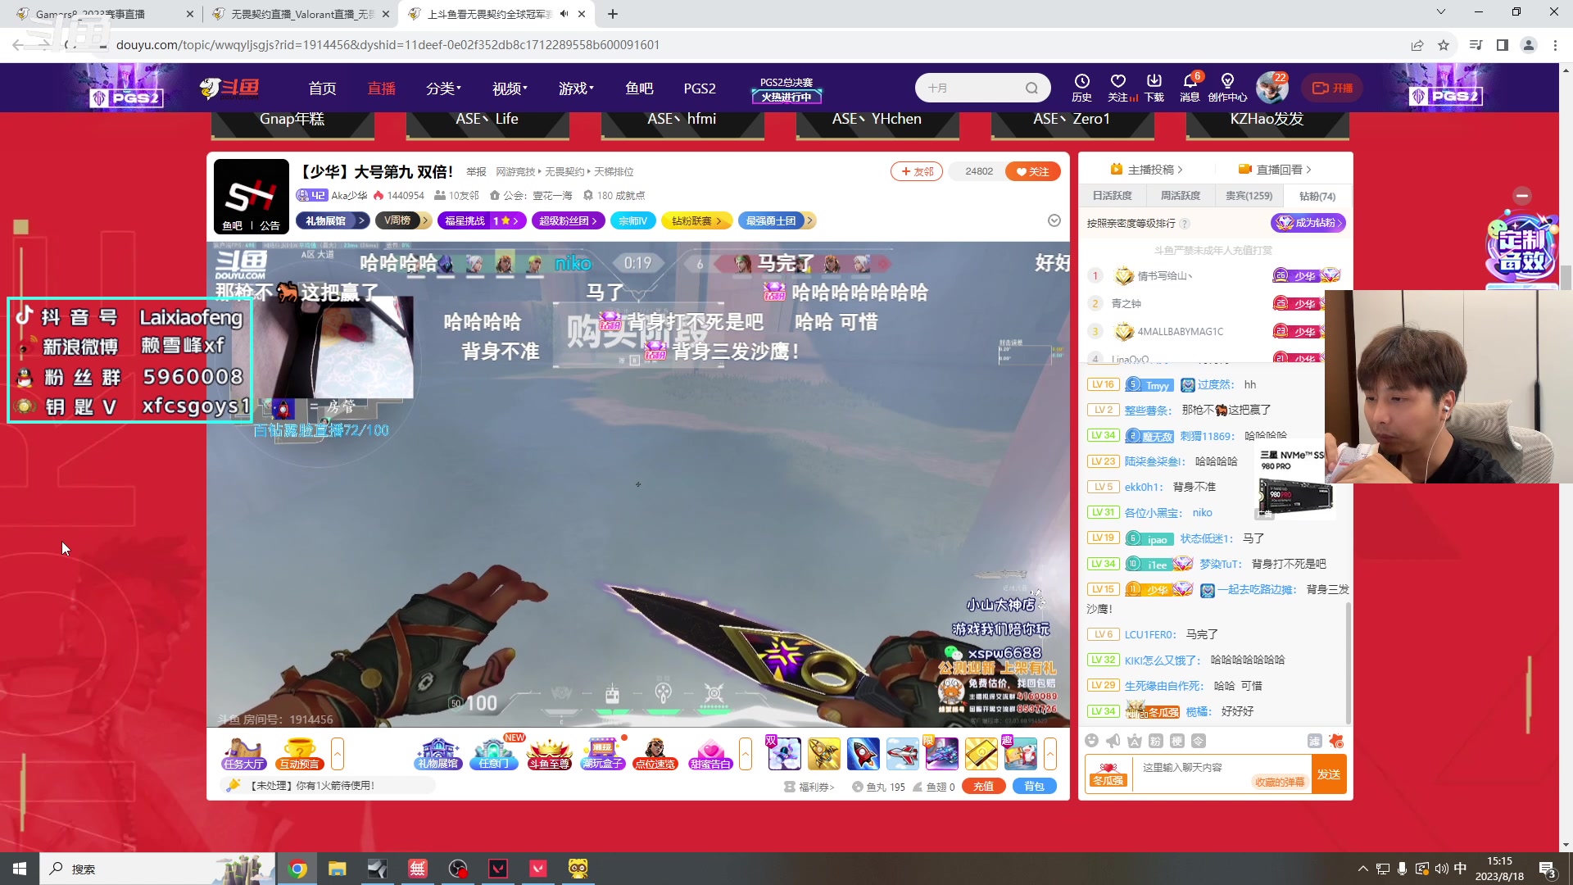
Task: Open 鱼吧 in the navigation bar
Action: tap(639, 88)
